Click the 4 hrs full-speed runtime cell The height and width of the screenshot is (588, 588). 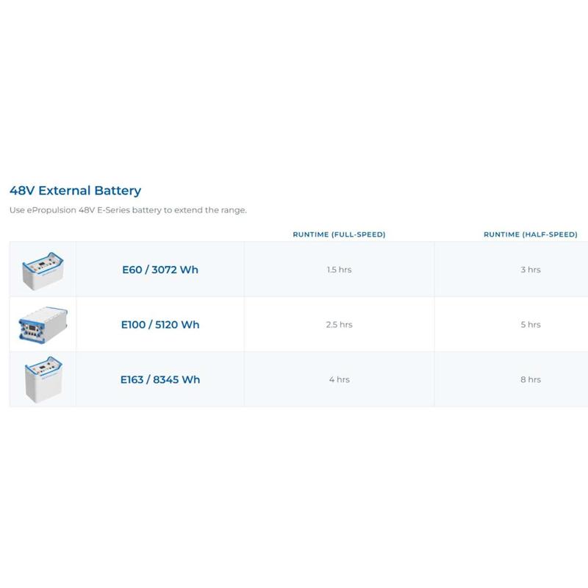[x=339, y=380]
